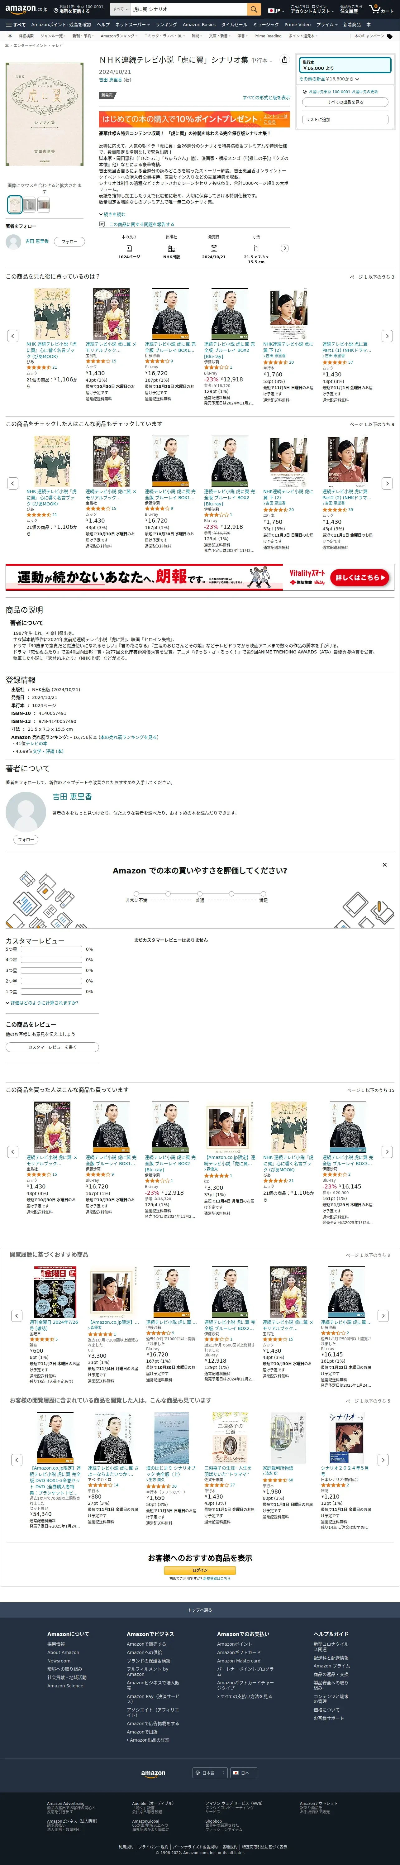Open 本の売れ筋ランキングを見る link
Viewport: 400px width, 1865px height.
129,737
